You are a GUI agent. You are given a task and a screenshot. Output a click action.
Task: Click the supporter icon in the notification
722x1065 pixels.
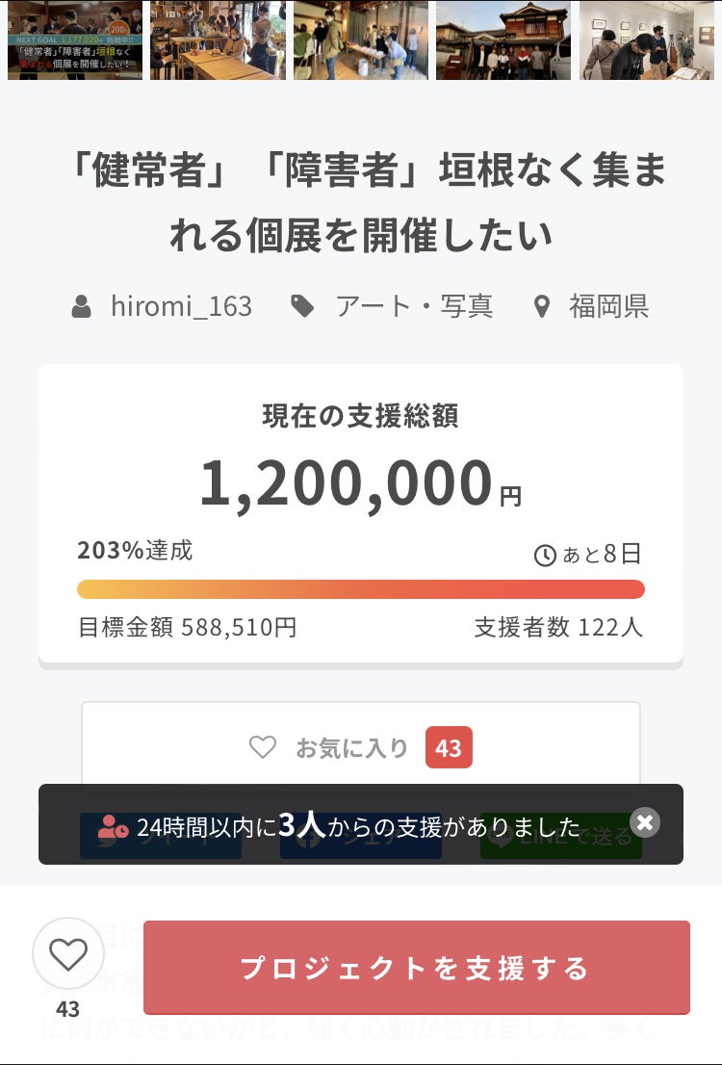coord(114,826)
